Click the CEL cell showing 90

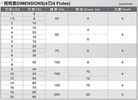click(x=34, y=97)
